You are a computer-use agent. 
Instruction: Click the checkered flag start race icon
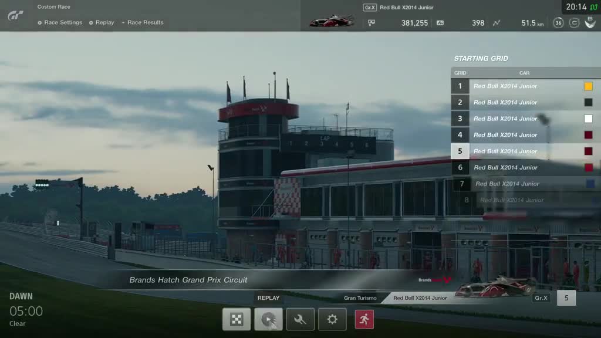[x=237, y=319]
